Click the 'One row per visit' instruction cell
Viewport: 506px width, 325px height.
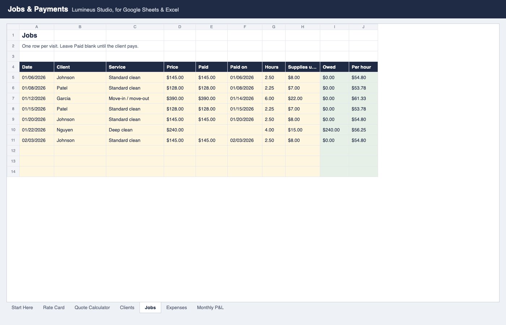[x=37, y=46]
